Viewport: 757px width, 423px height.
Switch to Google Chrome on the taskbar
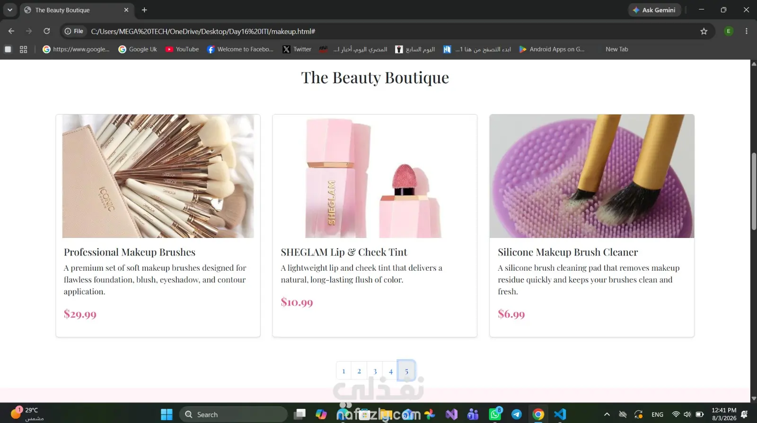click(x=538, y=414)
